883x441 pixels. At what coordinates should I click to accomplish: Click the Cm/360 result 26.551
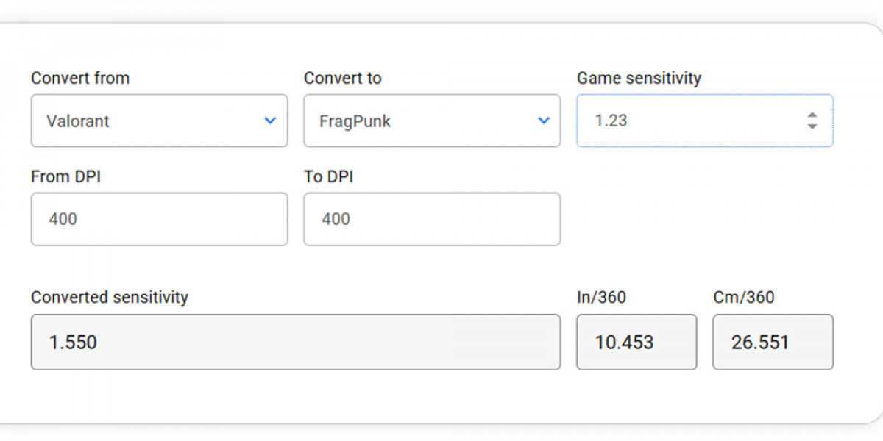(773, 342)
